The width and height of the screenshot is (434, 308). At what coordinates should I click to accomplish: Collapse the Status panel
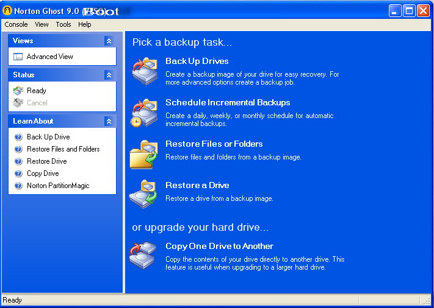pyautogui.click(x=109, y=75)
